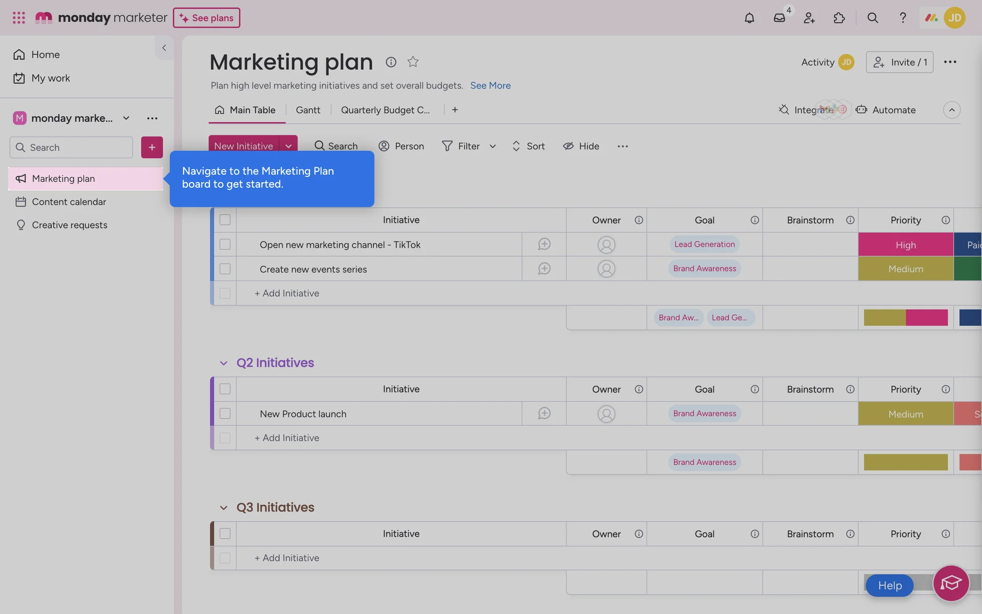Star the Marketing plan board as favorite
Image resolution: width=982 pixels, height=614 pixels.
tap(413, 62)
